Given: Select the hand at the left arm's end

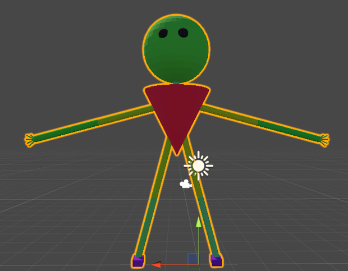Looking at the screenshot, I should [x=30, y=140].
